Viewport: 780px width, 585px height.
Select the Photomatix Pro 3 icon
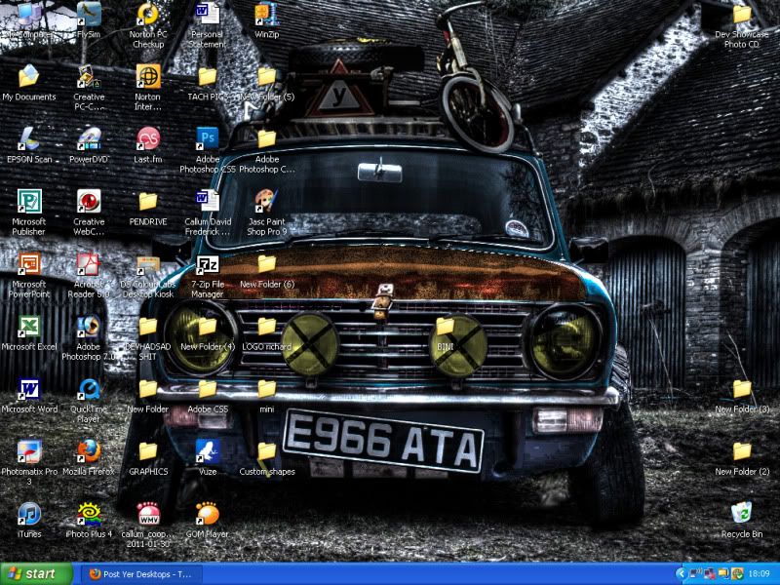click(29, 451)
